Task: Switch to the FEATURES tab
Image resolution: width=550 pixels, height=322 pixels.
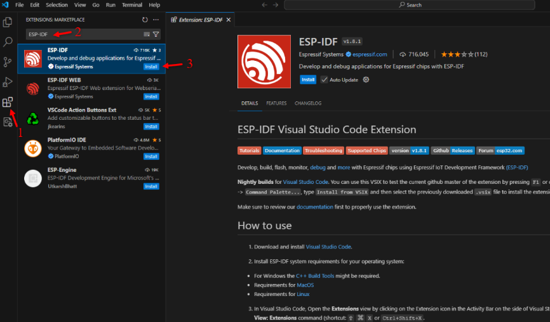Action: [x=276, y=103]
